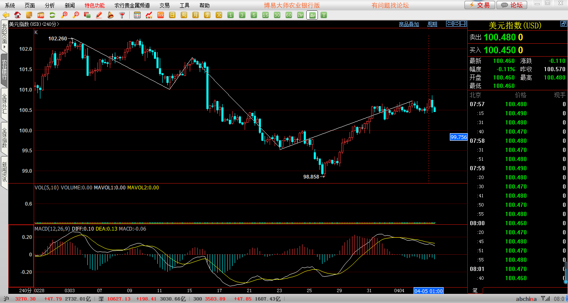The height and width of the screenshot is (303, 568).
Task: Click the yellow back arrow icon
Action: 6,15
